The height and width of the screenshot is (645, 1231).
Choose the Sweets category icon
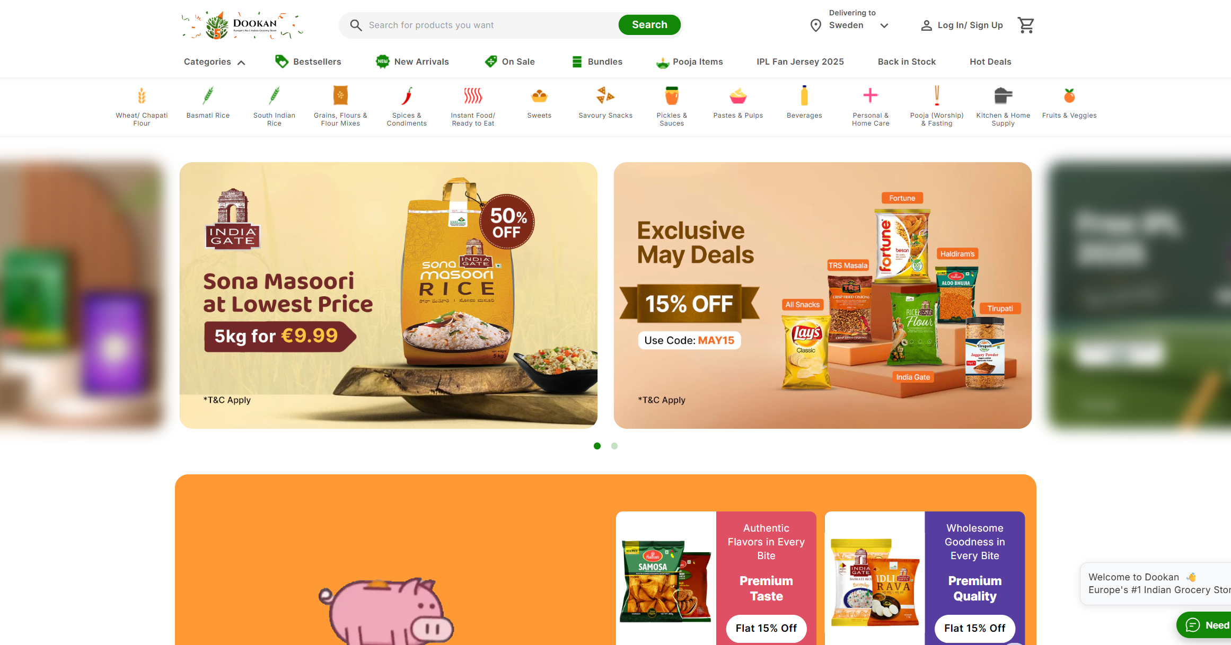(x=539, y=96)
